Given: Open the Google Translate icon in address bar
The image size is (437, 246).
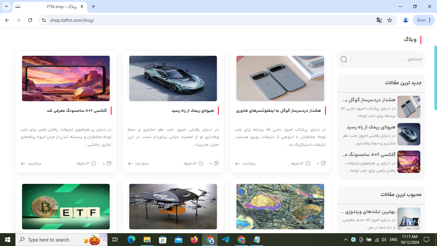Looking at the screenshot, I should 379,20.
